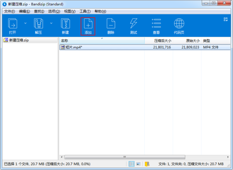Screen dimensions: 233x170
Task: Open the 工具(T) menu
Action: point(85,11)
